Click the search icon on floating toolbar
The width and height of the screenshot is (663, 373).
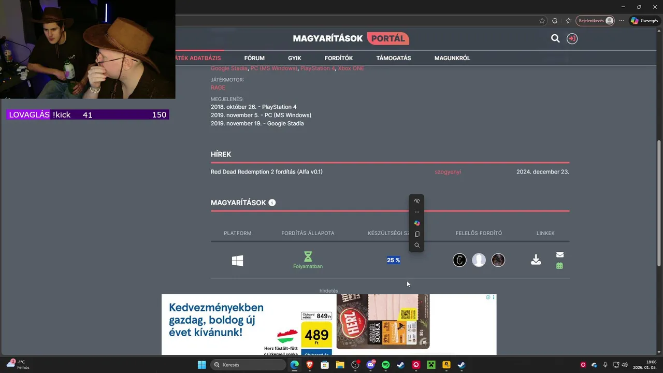point(417,245)
